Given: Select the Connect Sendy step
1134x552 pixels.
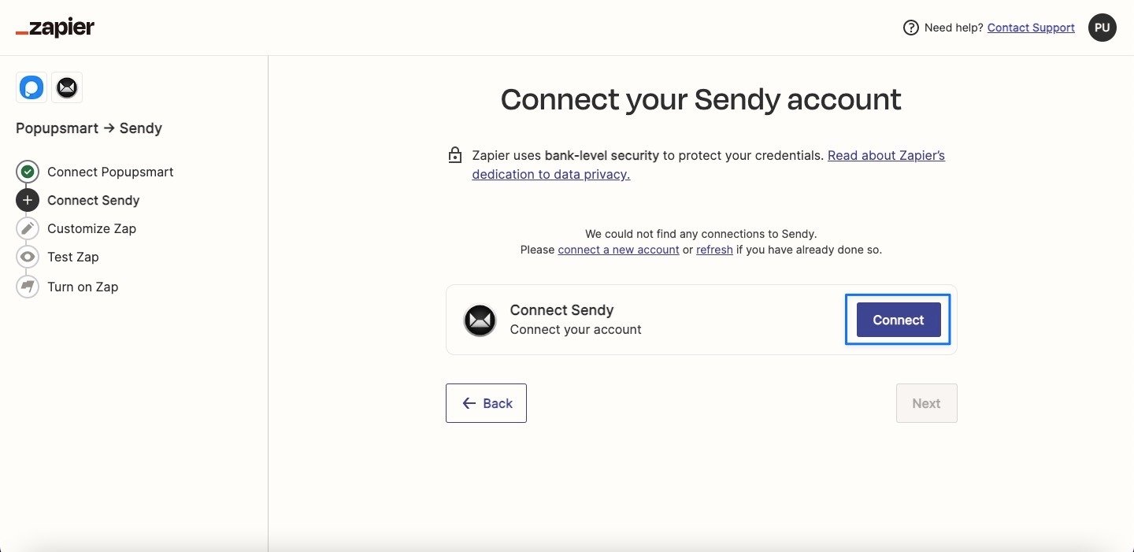Looking at the screenshot, I should 93,200.
